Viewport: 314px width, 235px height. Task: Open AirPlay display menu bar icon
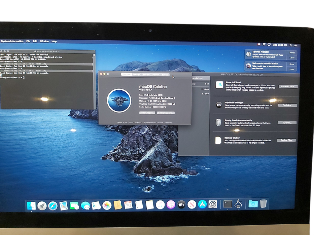pyautogui.click(x=269, y=45)
